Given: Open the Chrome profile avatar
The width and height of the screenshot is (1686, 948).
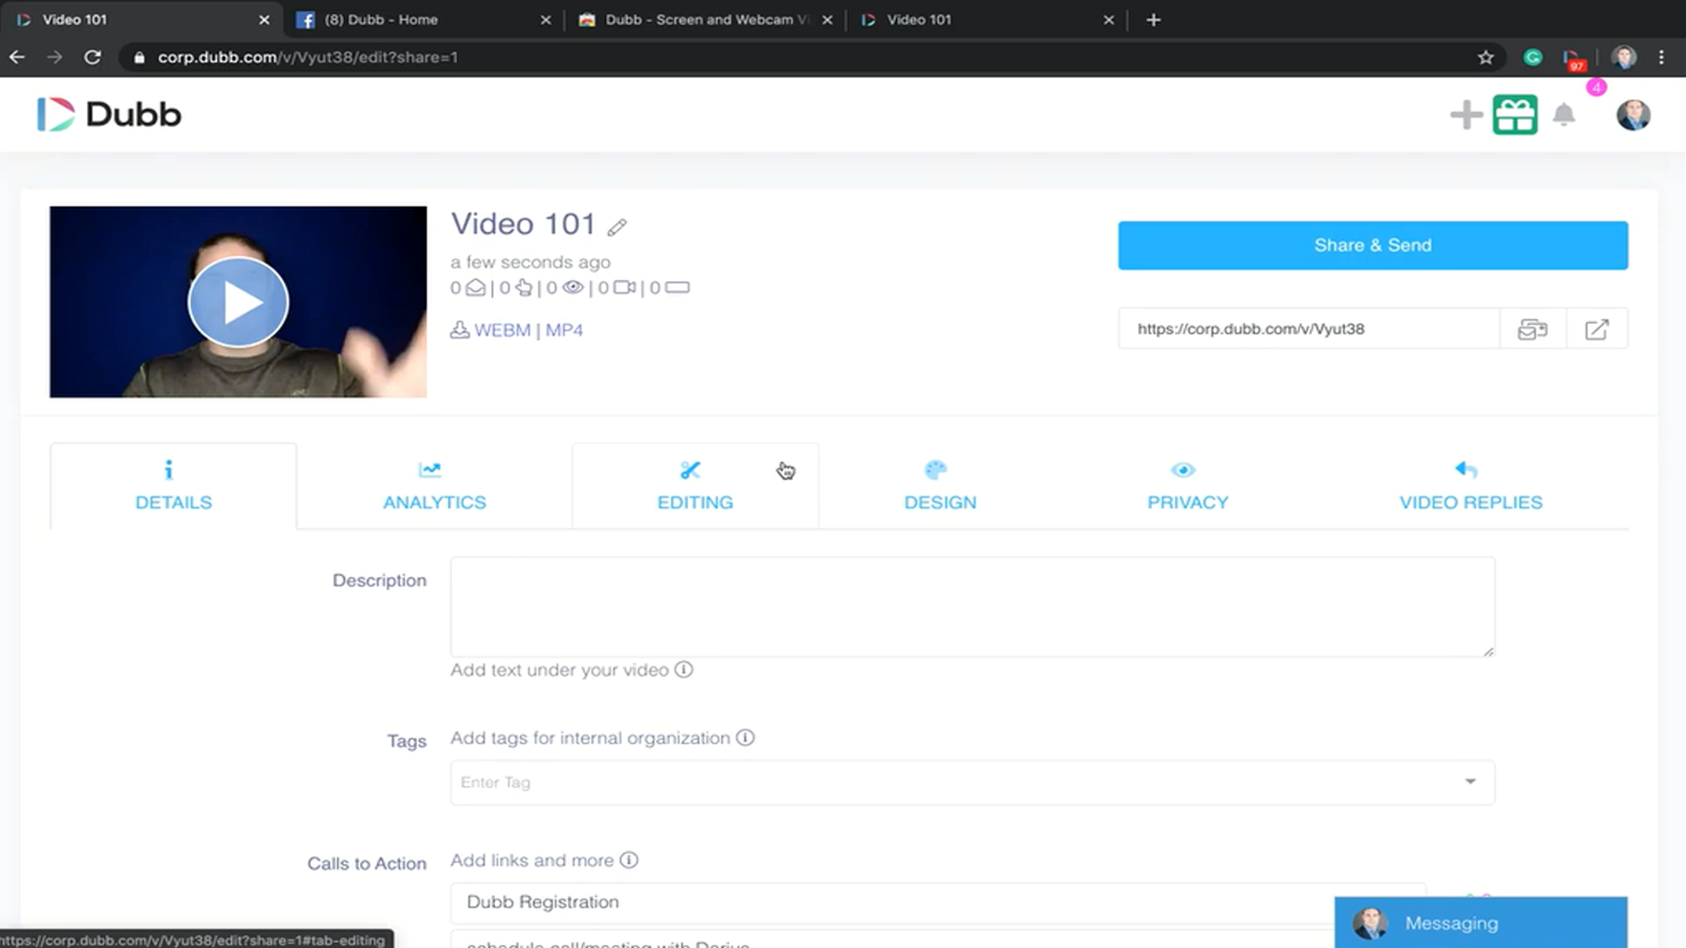Looking at the screenshot, I should 1624,57.
